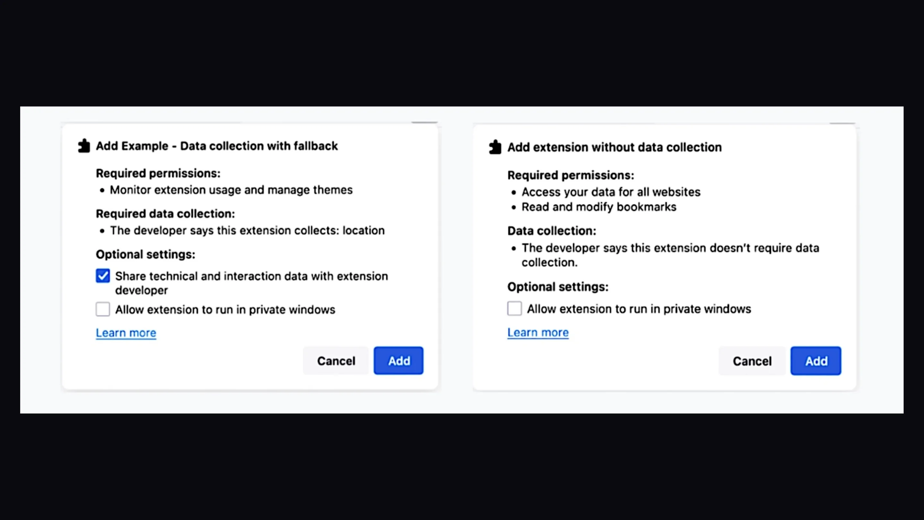
Task: Enable private windows checkbox in the fallback example dialog
Action: tap(103, 309)
